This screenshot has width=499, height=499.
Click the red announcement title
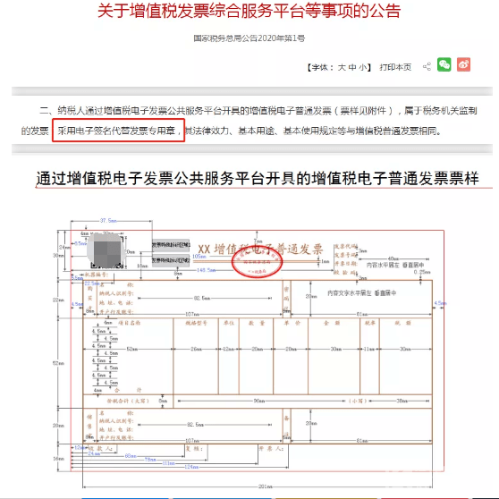tap(249, 11)
